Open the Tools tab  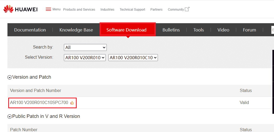point(199,30)
